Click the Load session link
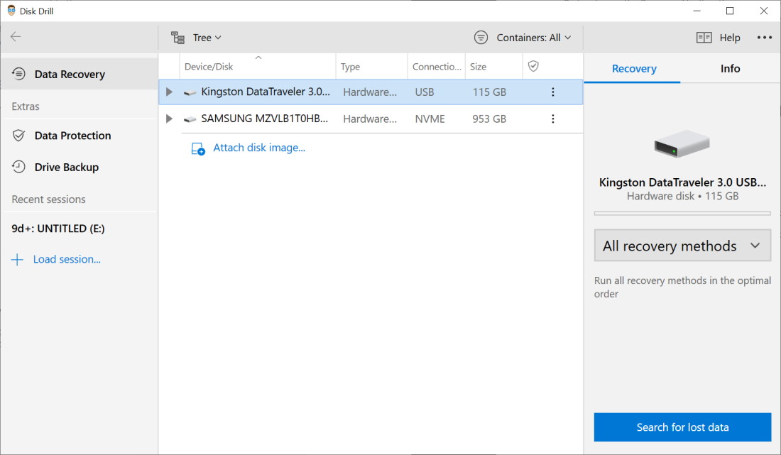The height and width of the screenshot is (455, 781). pyautogui.click(x=67, y=259)
